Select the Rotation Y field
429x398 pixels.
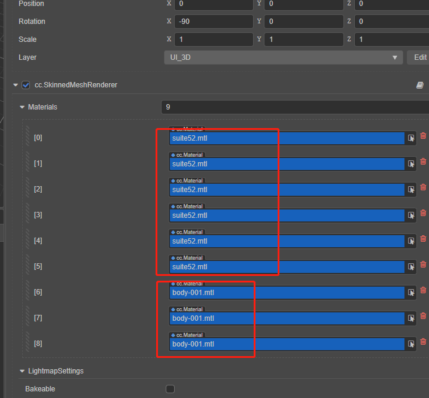pyautogui.click(x=304, y=22)
